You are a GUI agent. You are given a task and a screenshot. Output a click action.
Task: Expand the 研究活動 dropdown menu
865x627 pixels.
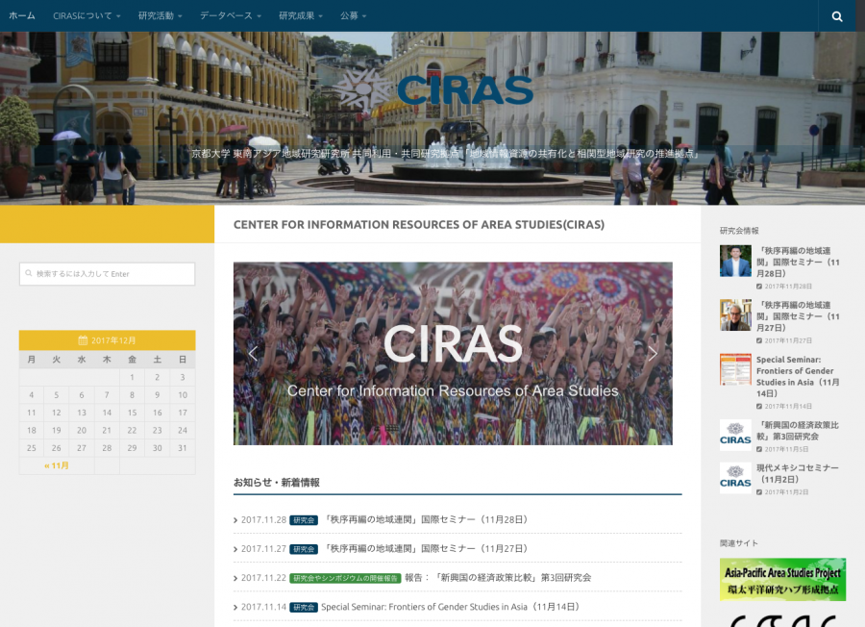coord(161,16)
